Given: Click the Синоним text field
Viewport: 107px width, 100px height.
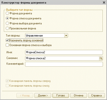Looking at the screenshot, I should pyautogui.click(x=62, y=58).
